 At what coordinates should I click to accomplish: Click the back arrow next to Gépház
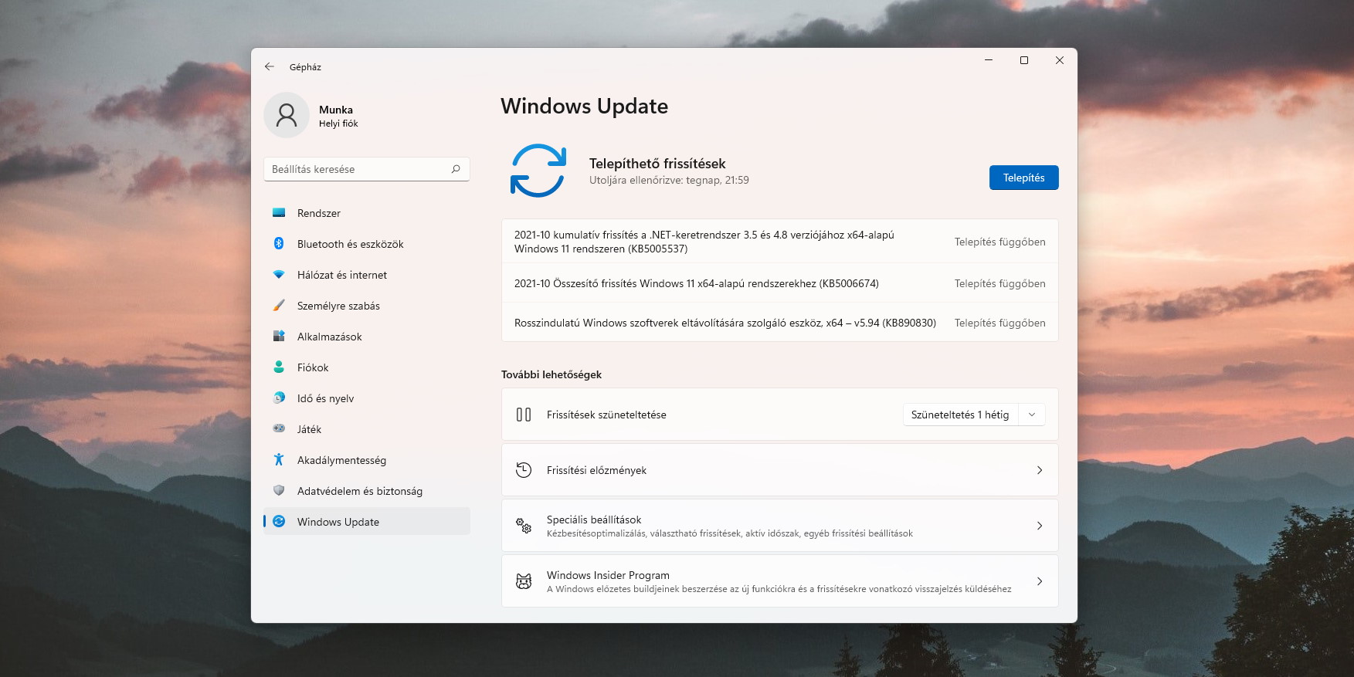(270, 67)
